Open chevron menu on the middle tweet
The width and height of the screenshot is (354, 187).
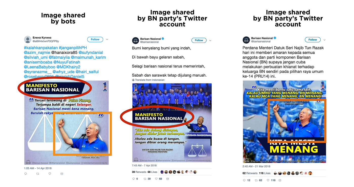coord(210,40)
